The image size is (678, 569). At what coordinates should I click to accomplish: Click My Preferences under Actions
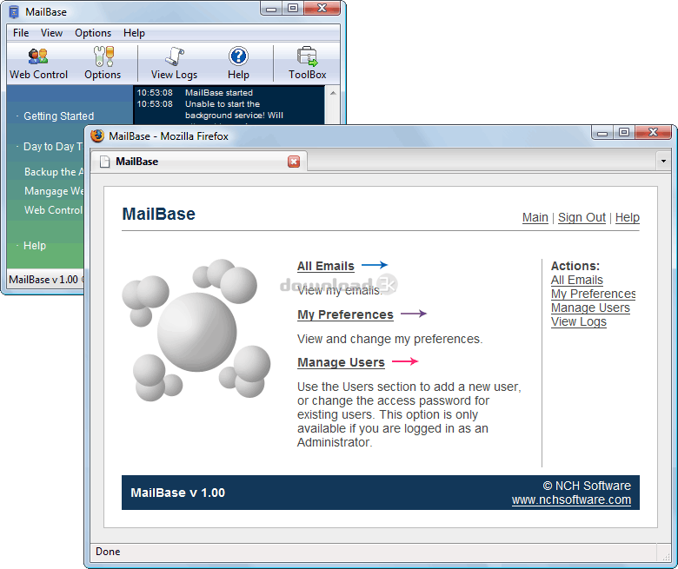593,294
